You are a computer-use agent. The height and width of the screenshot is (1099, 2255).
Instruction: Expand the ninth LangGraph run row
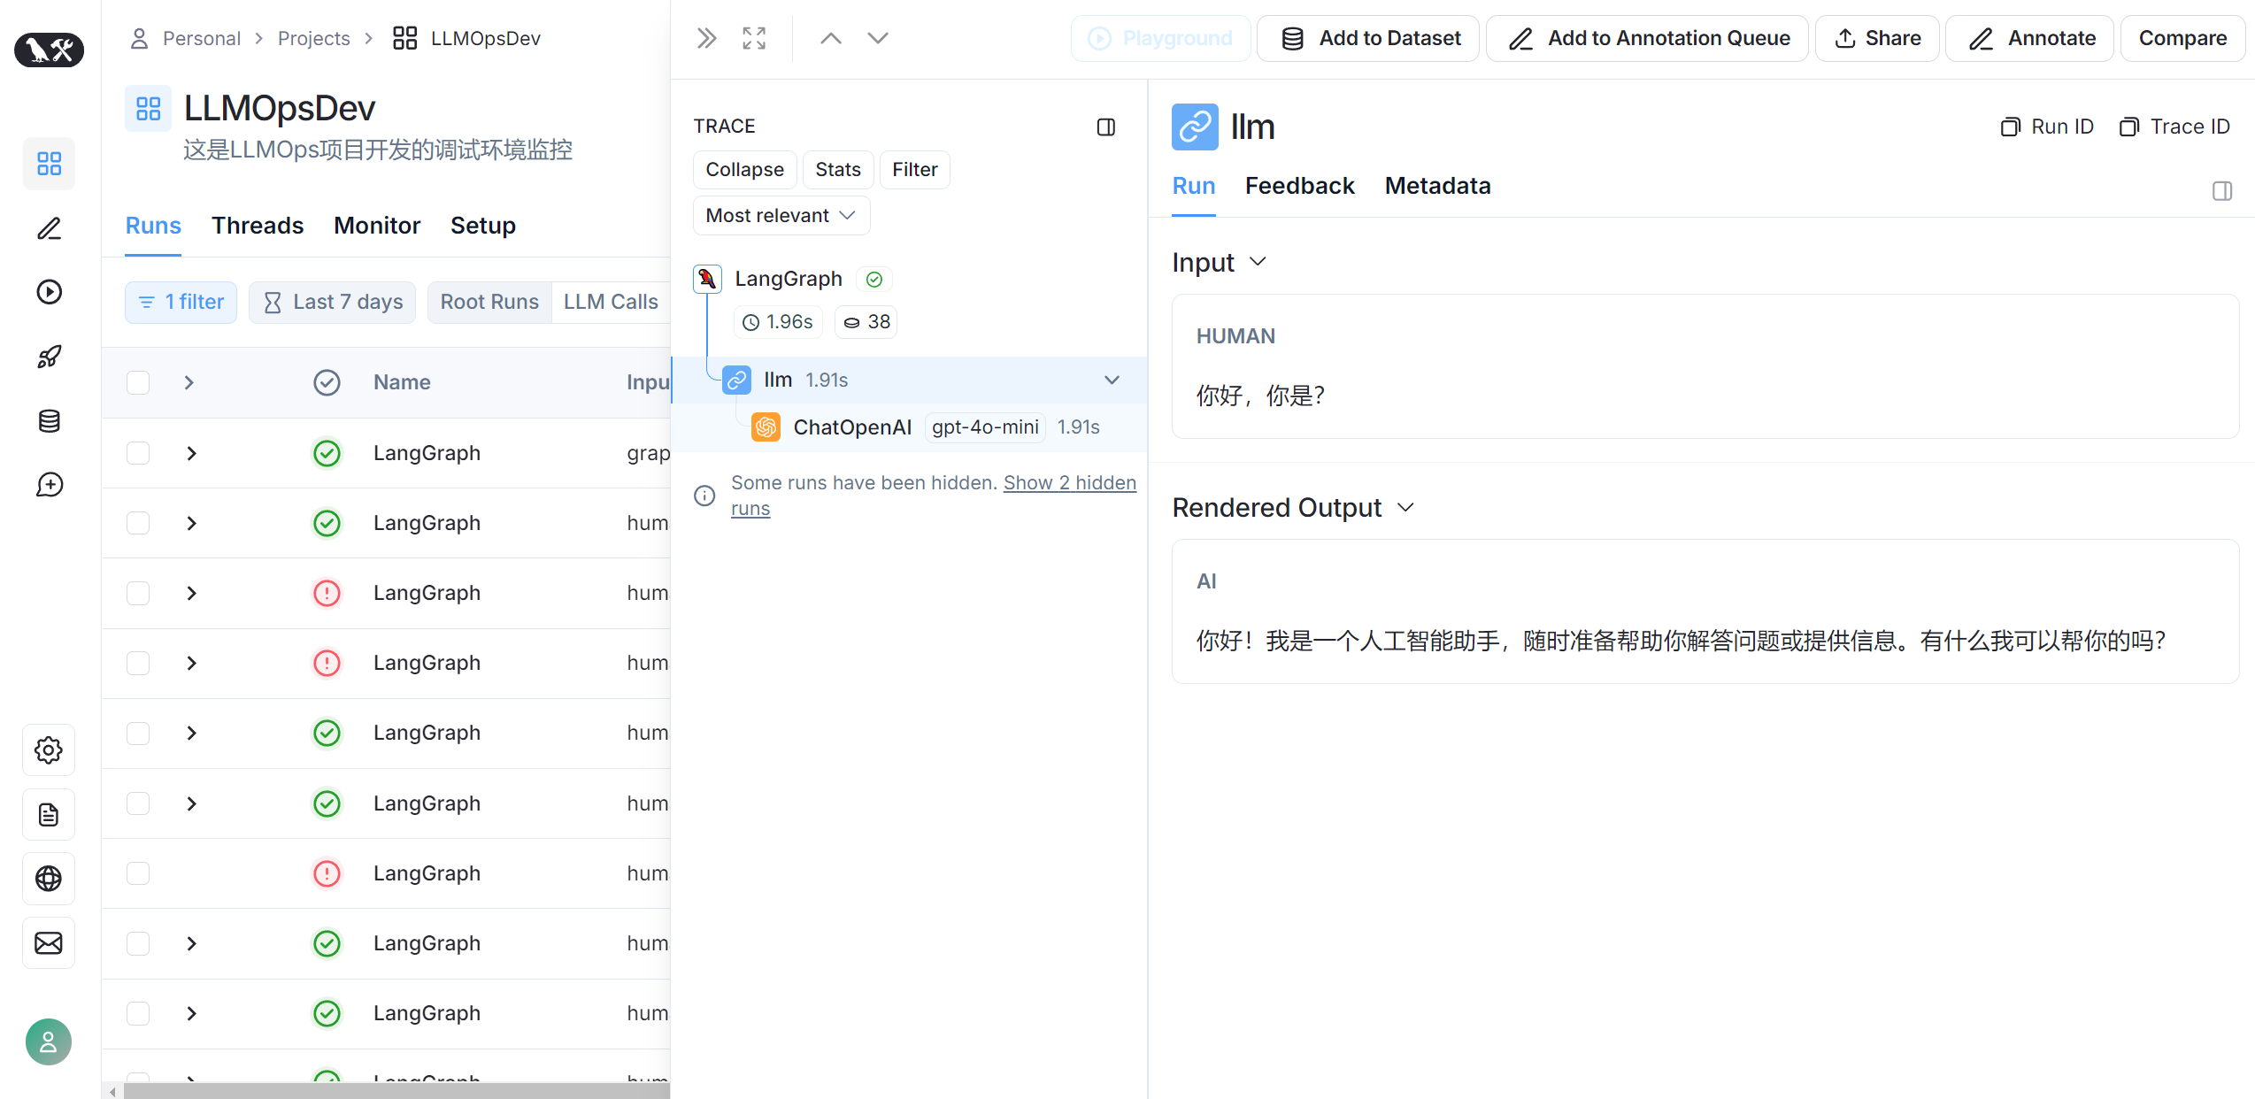point(191,1013)
